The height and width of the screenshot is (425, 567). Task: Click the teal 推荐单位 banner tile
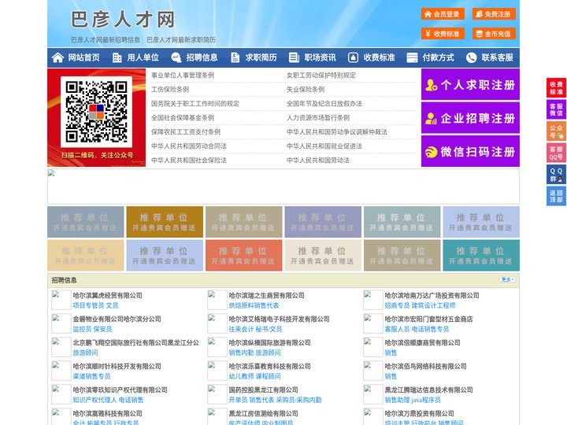[481, 255]
